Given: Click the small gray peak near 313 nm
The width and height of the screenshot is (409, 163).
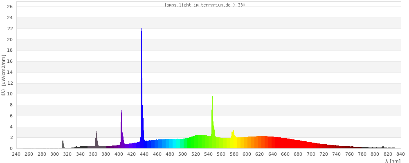Looking at the screenshot, I should tap(63, 144).
